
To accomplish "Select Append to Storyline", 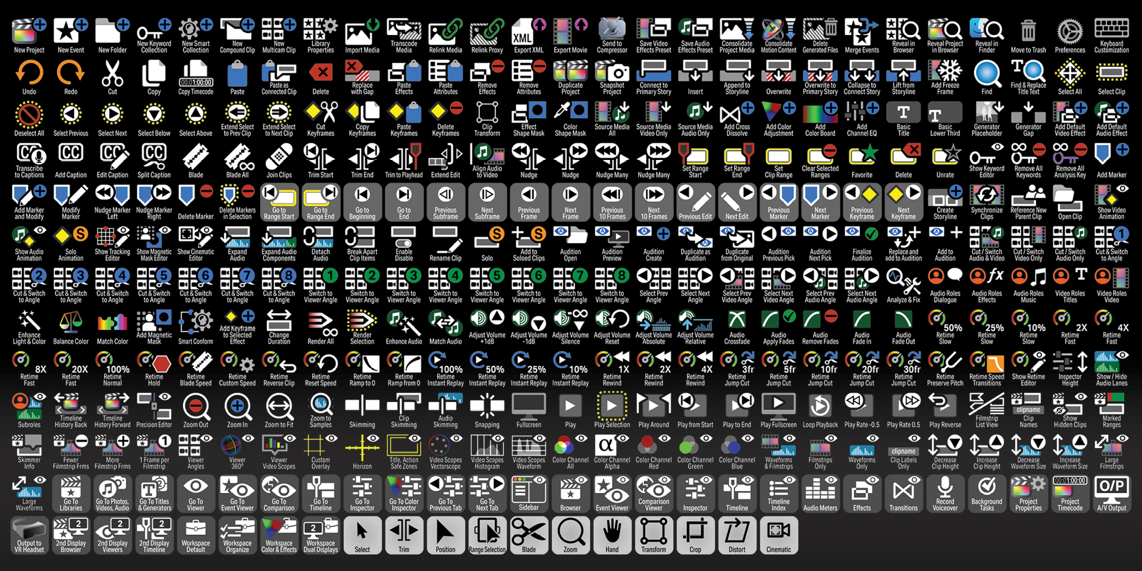I will (x=737, y=77).
